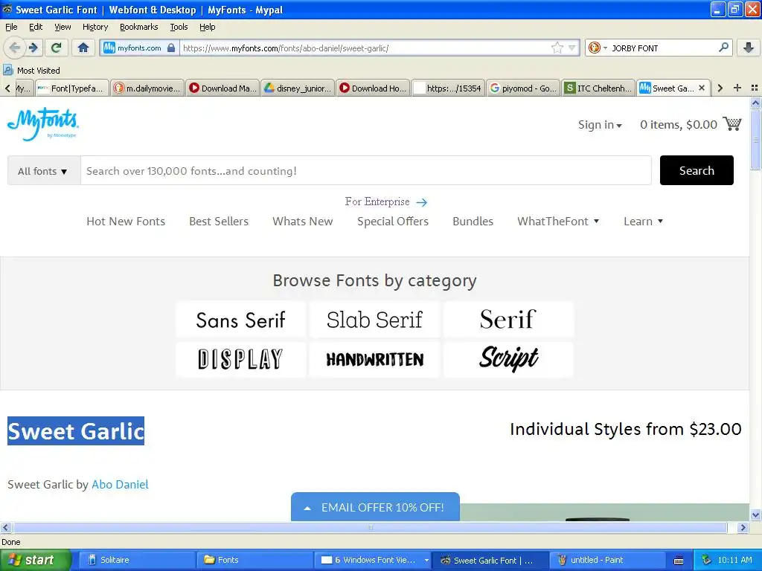Open the Bookmarks menu
762x571 pixels.
pos(139,27)
